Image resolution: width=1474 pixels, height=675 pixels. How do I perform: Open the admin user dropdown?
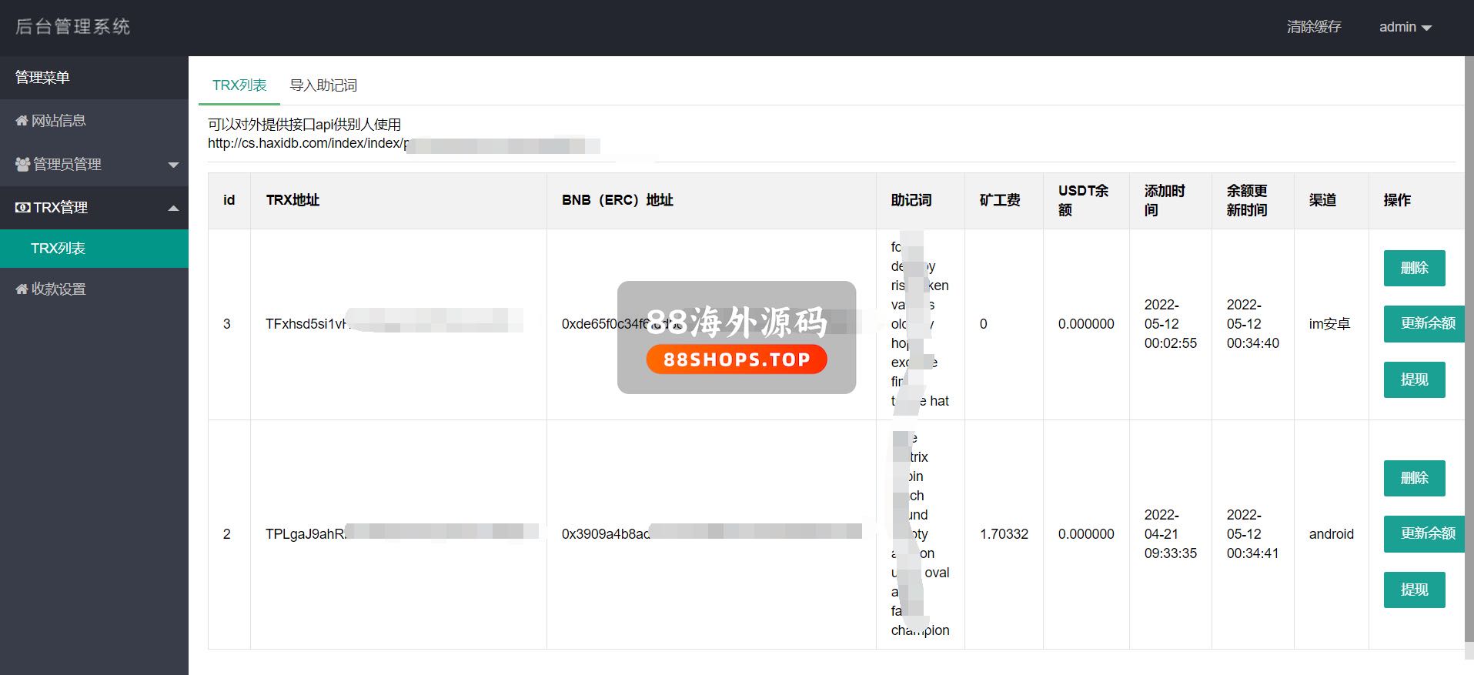click(1404, 27)
